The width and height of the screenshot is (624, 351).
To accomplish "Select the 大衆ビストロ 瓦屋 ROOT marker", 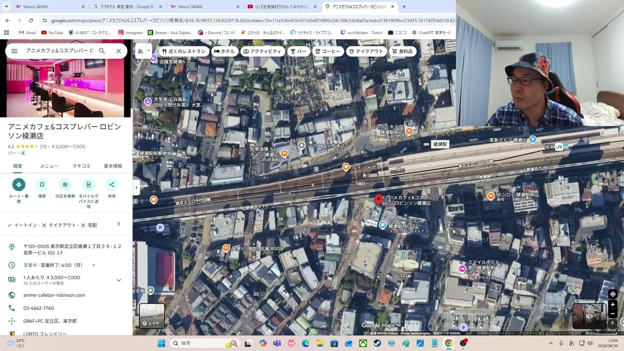I will tap(226, 248).
